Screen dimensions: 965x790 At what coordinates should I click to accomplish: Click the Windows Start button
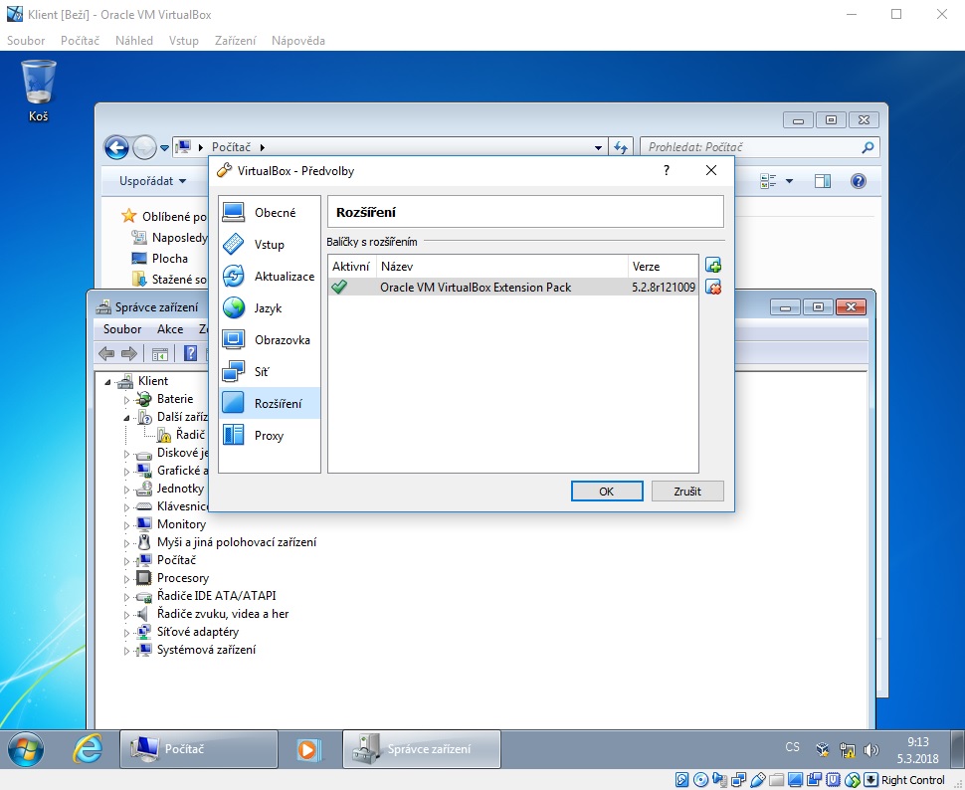[x=27, y=748]
